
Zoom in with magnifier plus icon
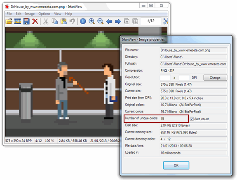coord(92,21)
